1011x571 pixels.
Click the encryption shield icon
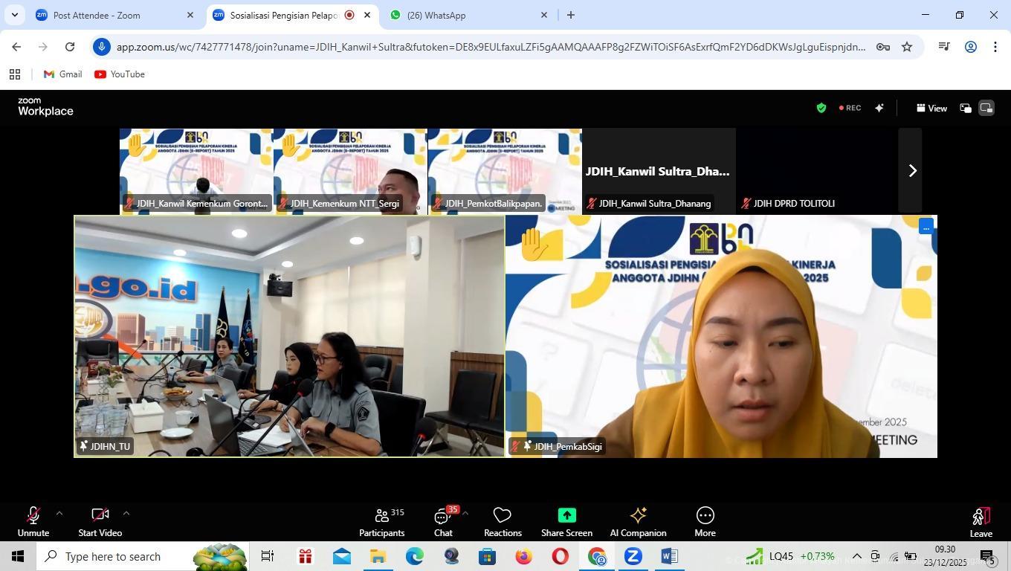click(821, 108)
